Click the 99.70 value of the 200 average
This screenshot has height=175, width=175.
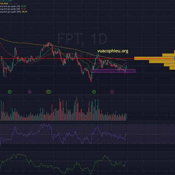click(x=24, y=12)
